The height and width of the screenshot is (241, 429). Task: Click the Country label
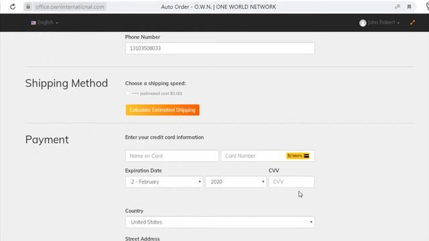coord(134,211)
